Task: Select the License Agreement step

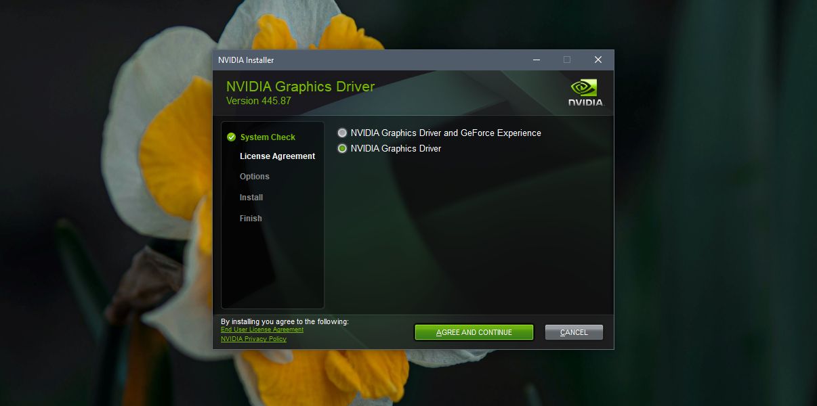Action: (278, 156)
